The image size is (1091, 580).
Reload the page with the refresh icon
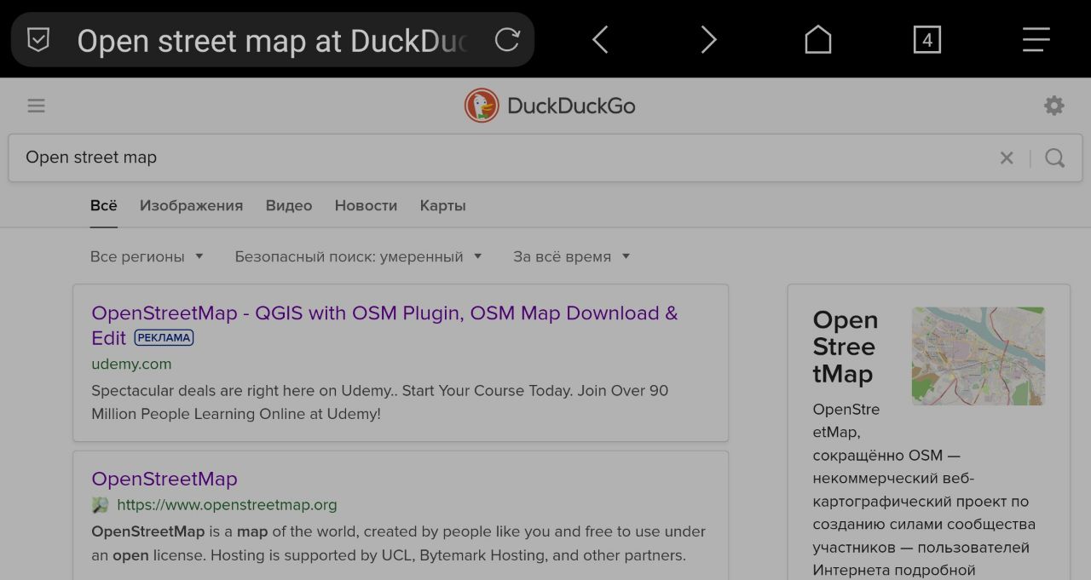[507, 39]
